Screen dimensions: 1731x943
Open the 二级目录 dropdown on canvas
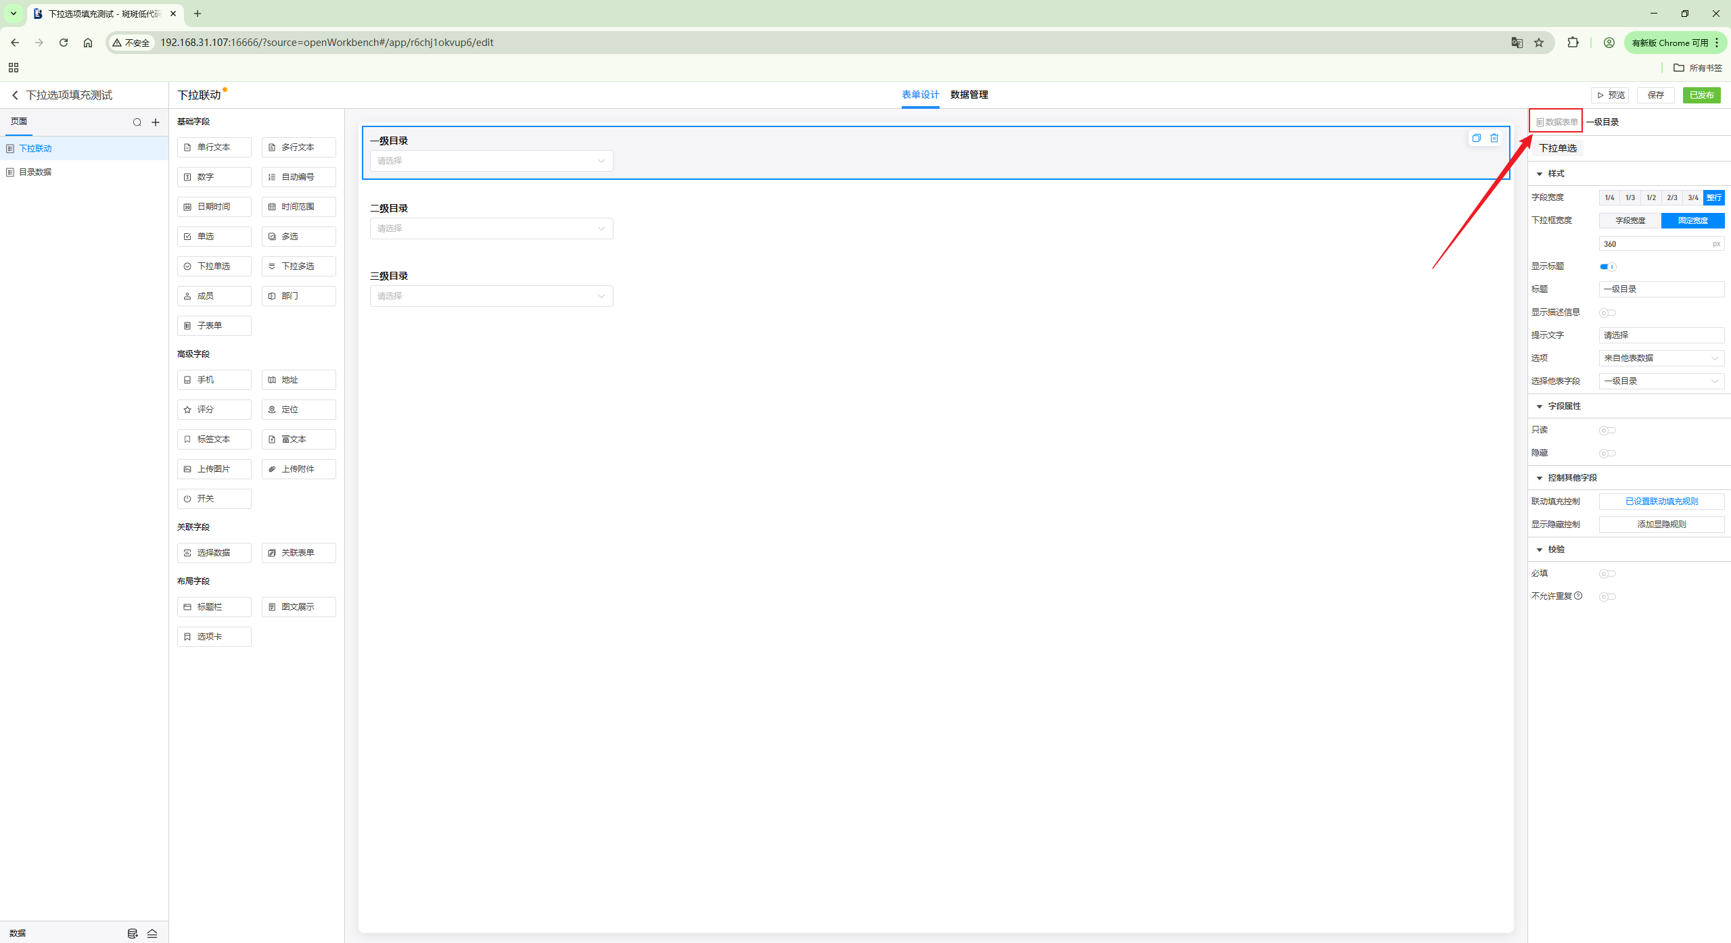coord(491,228)
